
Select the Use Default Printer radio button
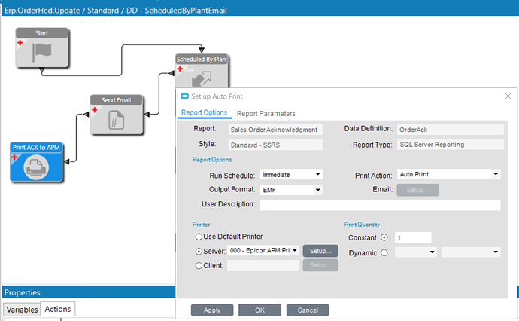pyautogui.click(x=199, y=237)
